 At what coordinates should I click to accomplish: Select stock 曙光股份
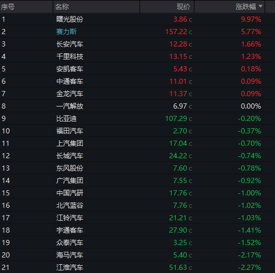(70, 19)
